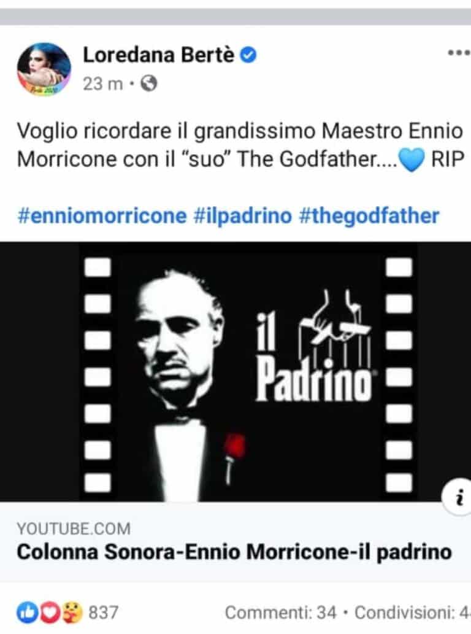Click the globe public-visibility icon
Viewport: 471px width, 634px height.
(x=148, y=83)
